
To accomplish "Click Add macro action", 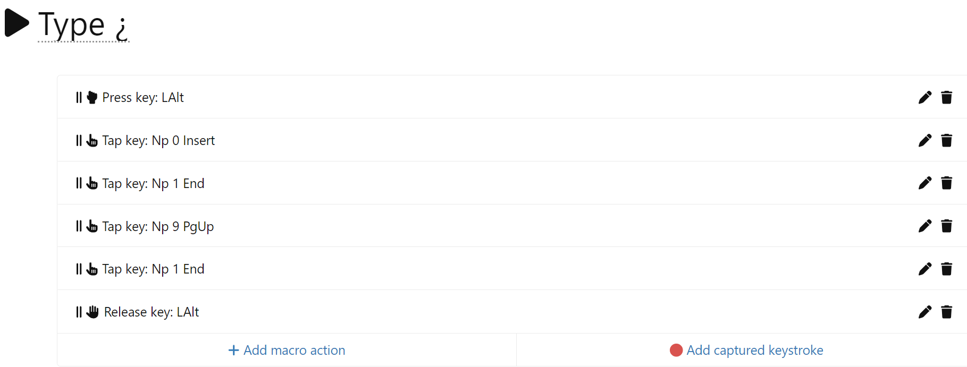I will pos(287,350).
